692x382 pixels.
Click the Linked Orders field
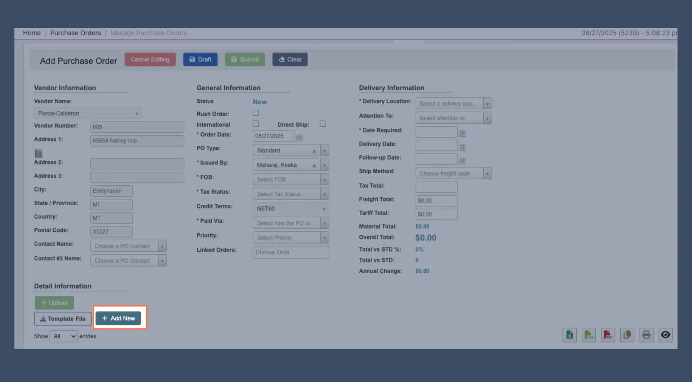(x=291, y=253)
